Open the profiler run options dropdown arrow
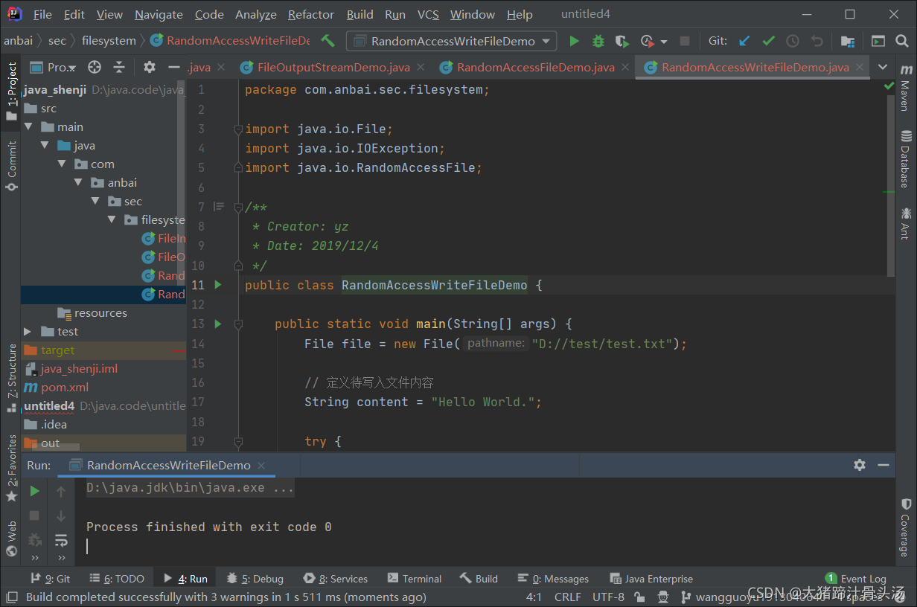The height and width of the screenshot is (607, 917). (x=664, y=42)
